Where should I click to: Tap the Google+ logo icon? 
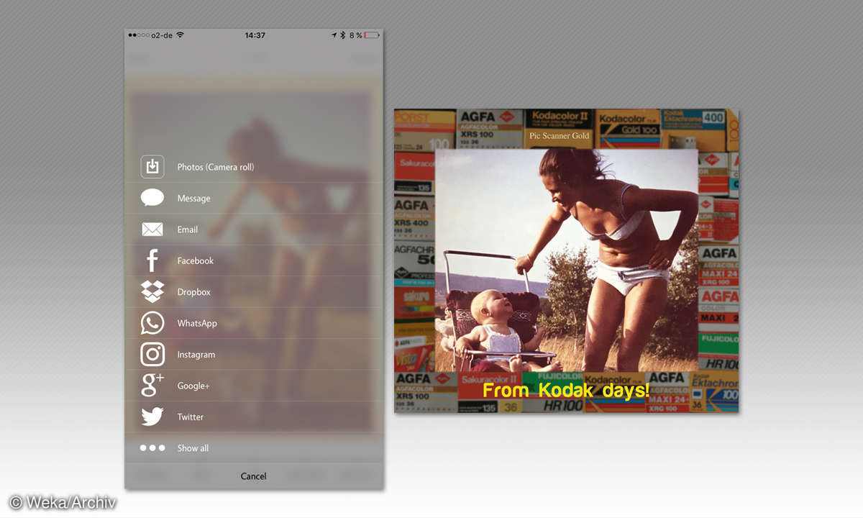point(152,386)
